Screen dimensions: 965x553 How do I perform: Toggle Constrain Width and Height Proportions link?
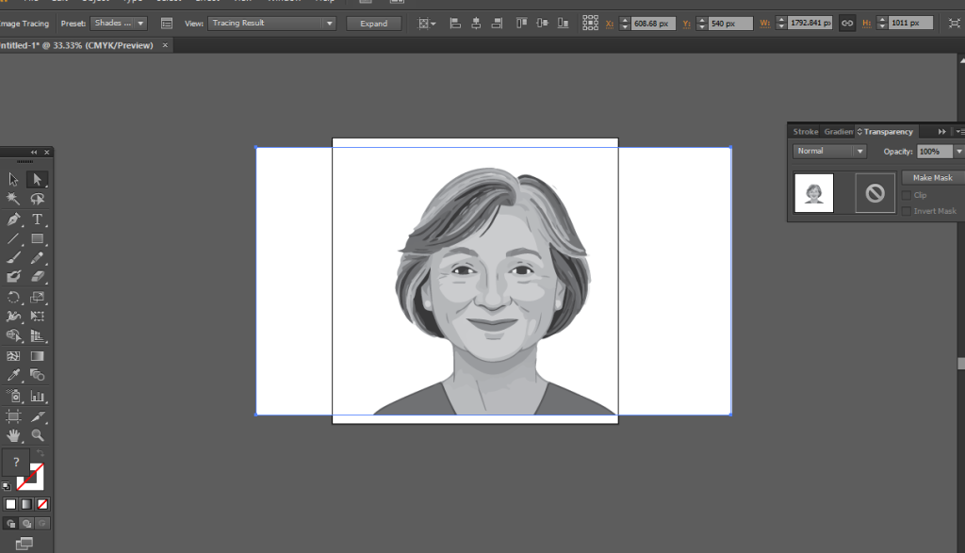point(847,24)
